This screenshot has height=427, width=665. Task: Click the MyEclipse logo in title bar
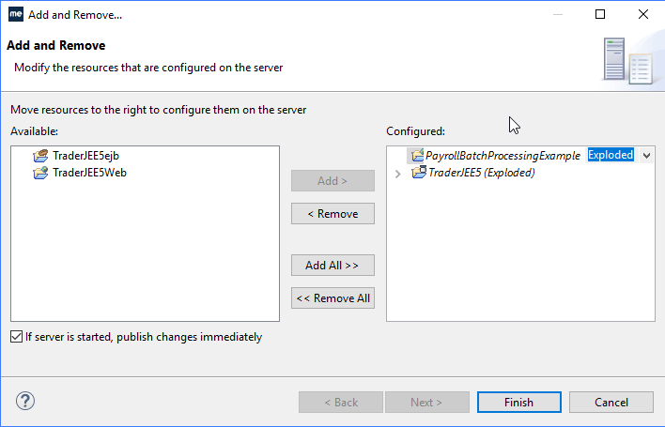click(x=15, y=14)
